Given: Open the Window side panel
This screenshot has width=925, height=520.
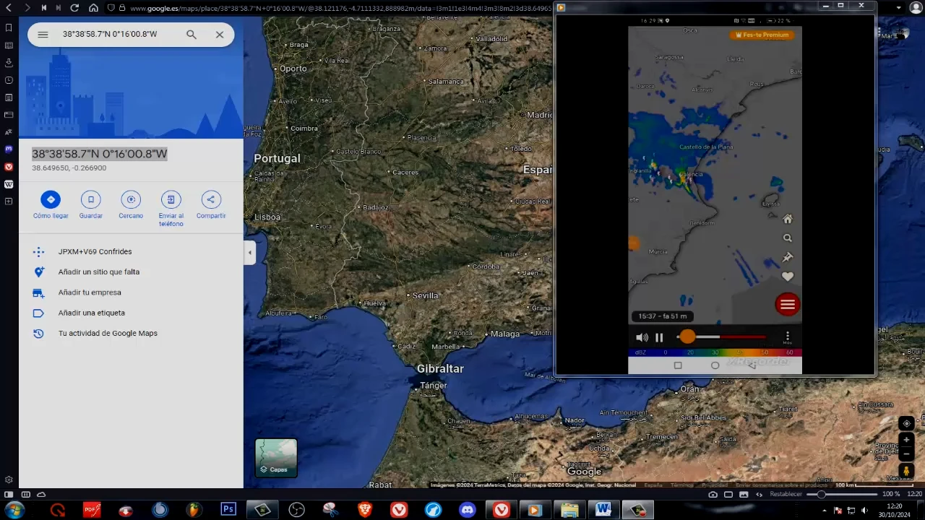Looking at the screenshot, I should click(9, 114).
